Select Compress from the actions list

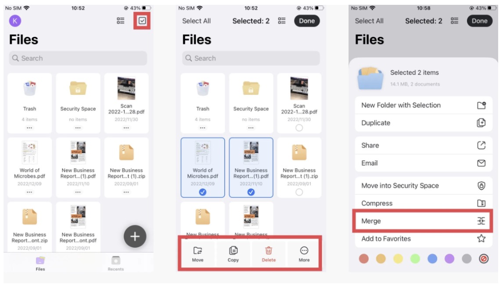coord(423,203)
